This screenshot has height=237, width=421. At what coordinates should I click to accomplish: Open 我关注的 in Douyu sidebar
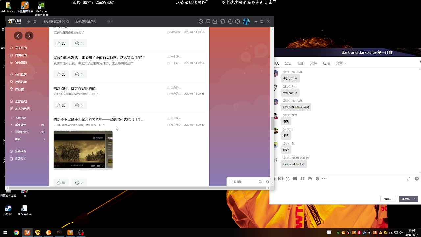point(21,48)
